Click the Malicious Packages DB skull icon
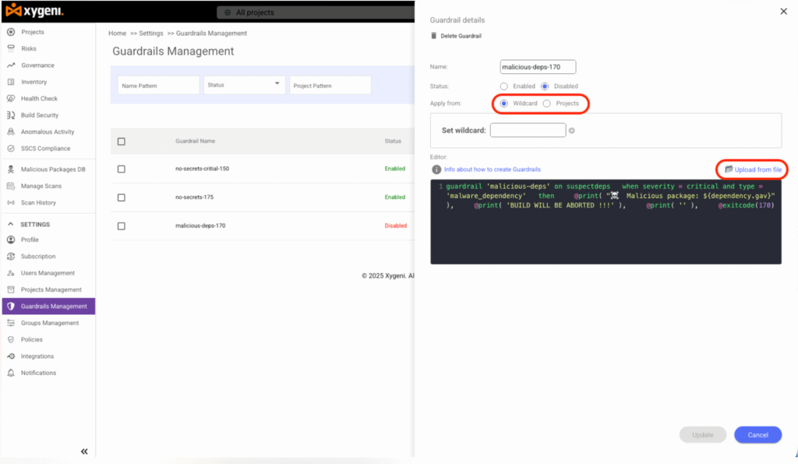Screen dimensions: 798x464 point(11,169)
